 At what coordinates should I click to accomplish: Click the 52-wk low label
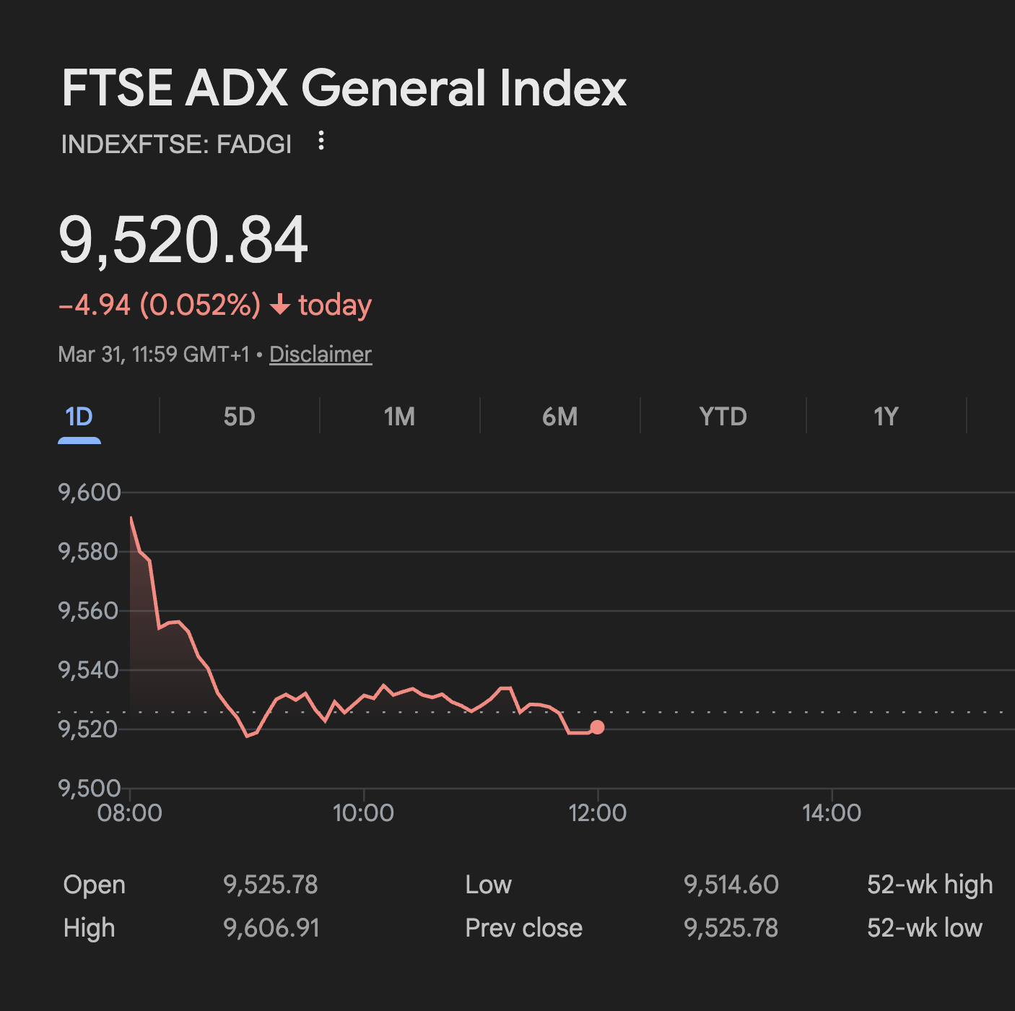[x=925, y=928]
